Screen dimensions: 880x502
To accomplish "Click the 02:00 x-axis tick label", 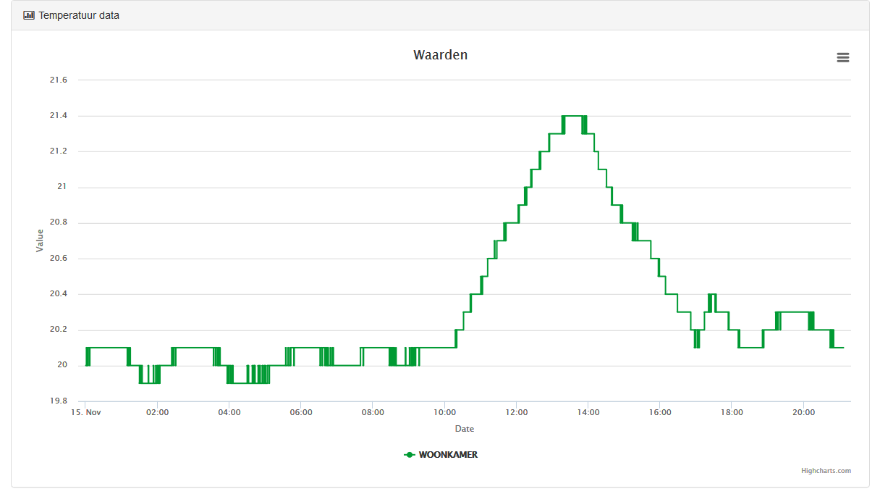I will (157, 413).
